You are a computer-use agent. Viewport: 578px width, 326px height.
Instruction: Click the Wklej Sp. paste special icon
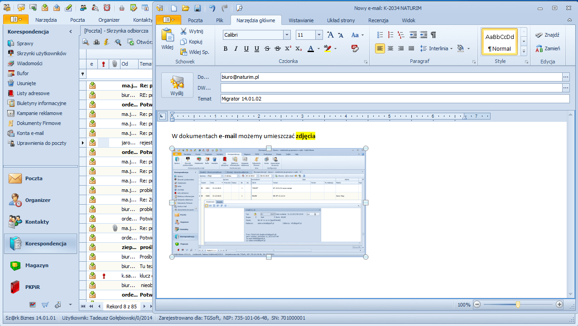pyautogui.click(x=183, y=52)
